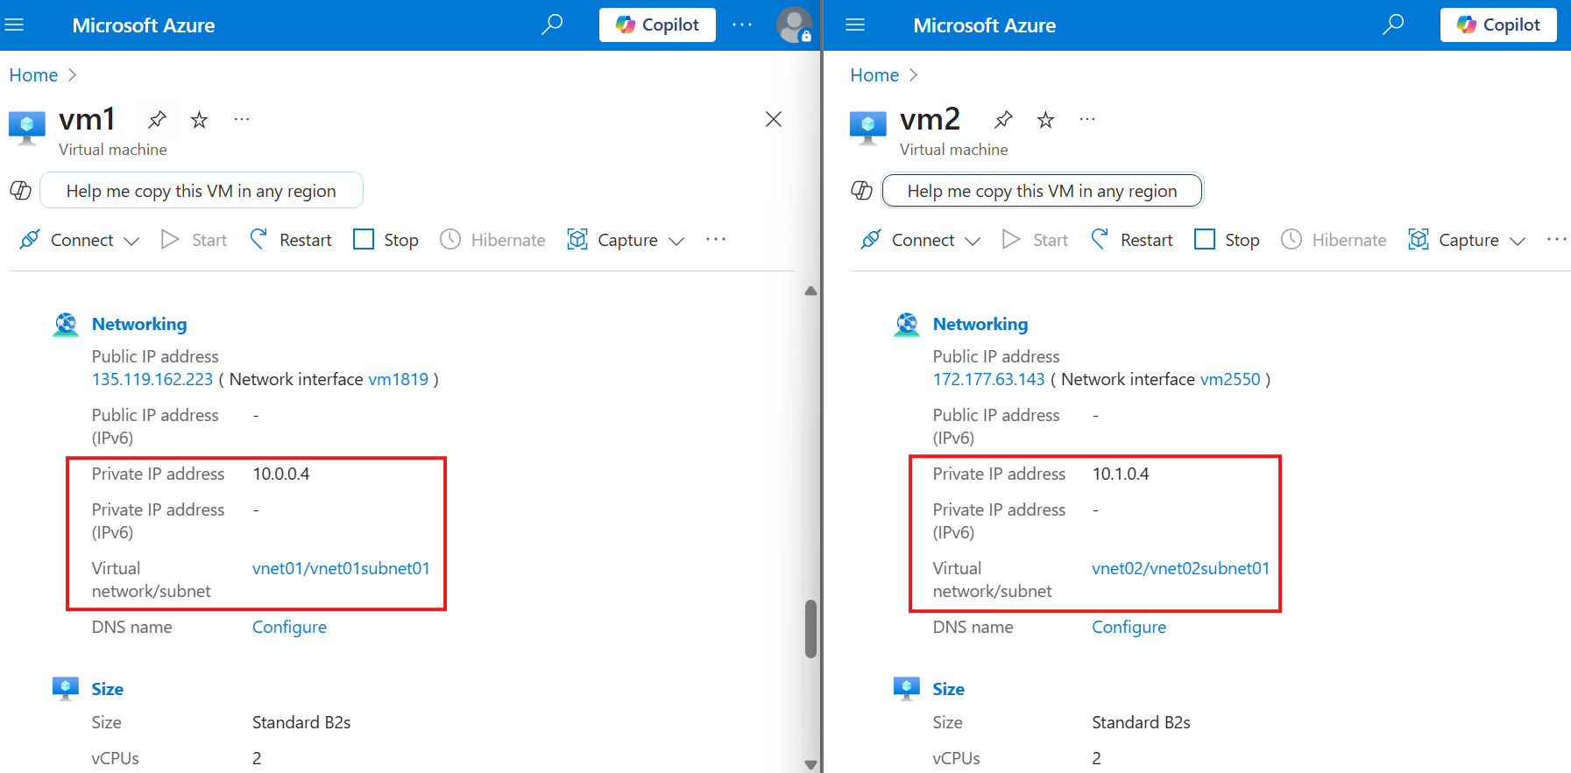Add vm2 to favorites with star
Image resolution: width=1571 pixels, height=773 pixels.
click(x=1045, y=119)
